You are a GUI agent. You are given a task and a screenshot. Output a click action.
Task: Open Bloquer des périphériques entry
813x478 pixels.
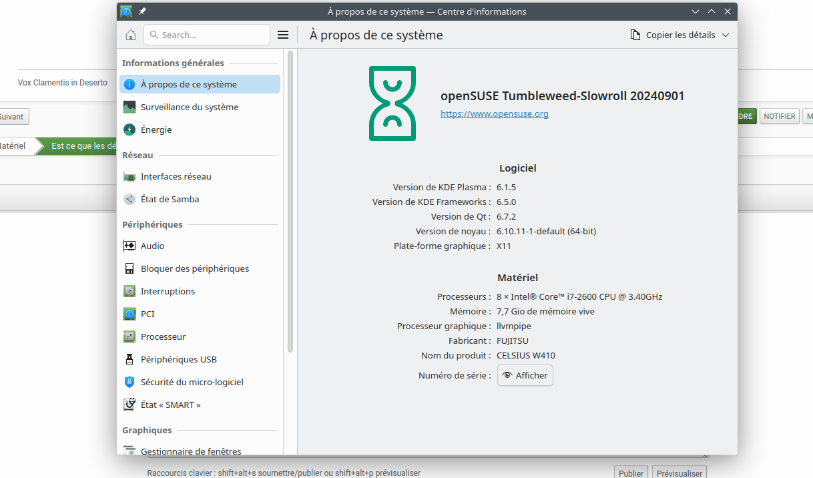[200, 268]
